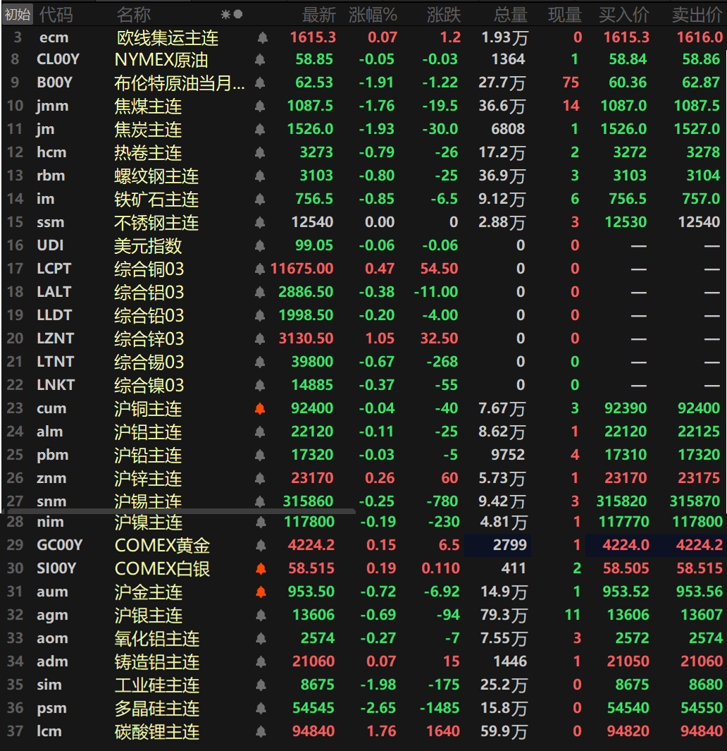Open the 铁矿石主连 contract row
The height and width of the screenshot is (751, 727).
[x=156, y=200]
